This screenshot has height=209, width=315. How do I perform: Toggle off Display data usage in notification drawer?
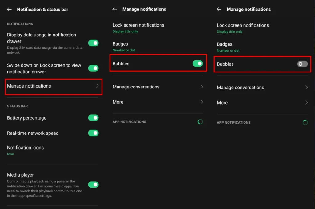pos(93,43)
